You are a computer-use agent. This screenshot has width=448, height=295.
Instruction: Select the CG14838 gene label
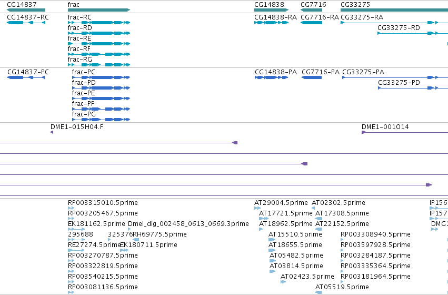[269, 5]
